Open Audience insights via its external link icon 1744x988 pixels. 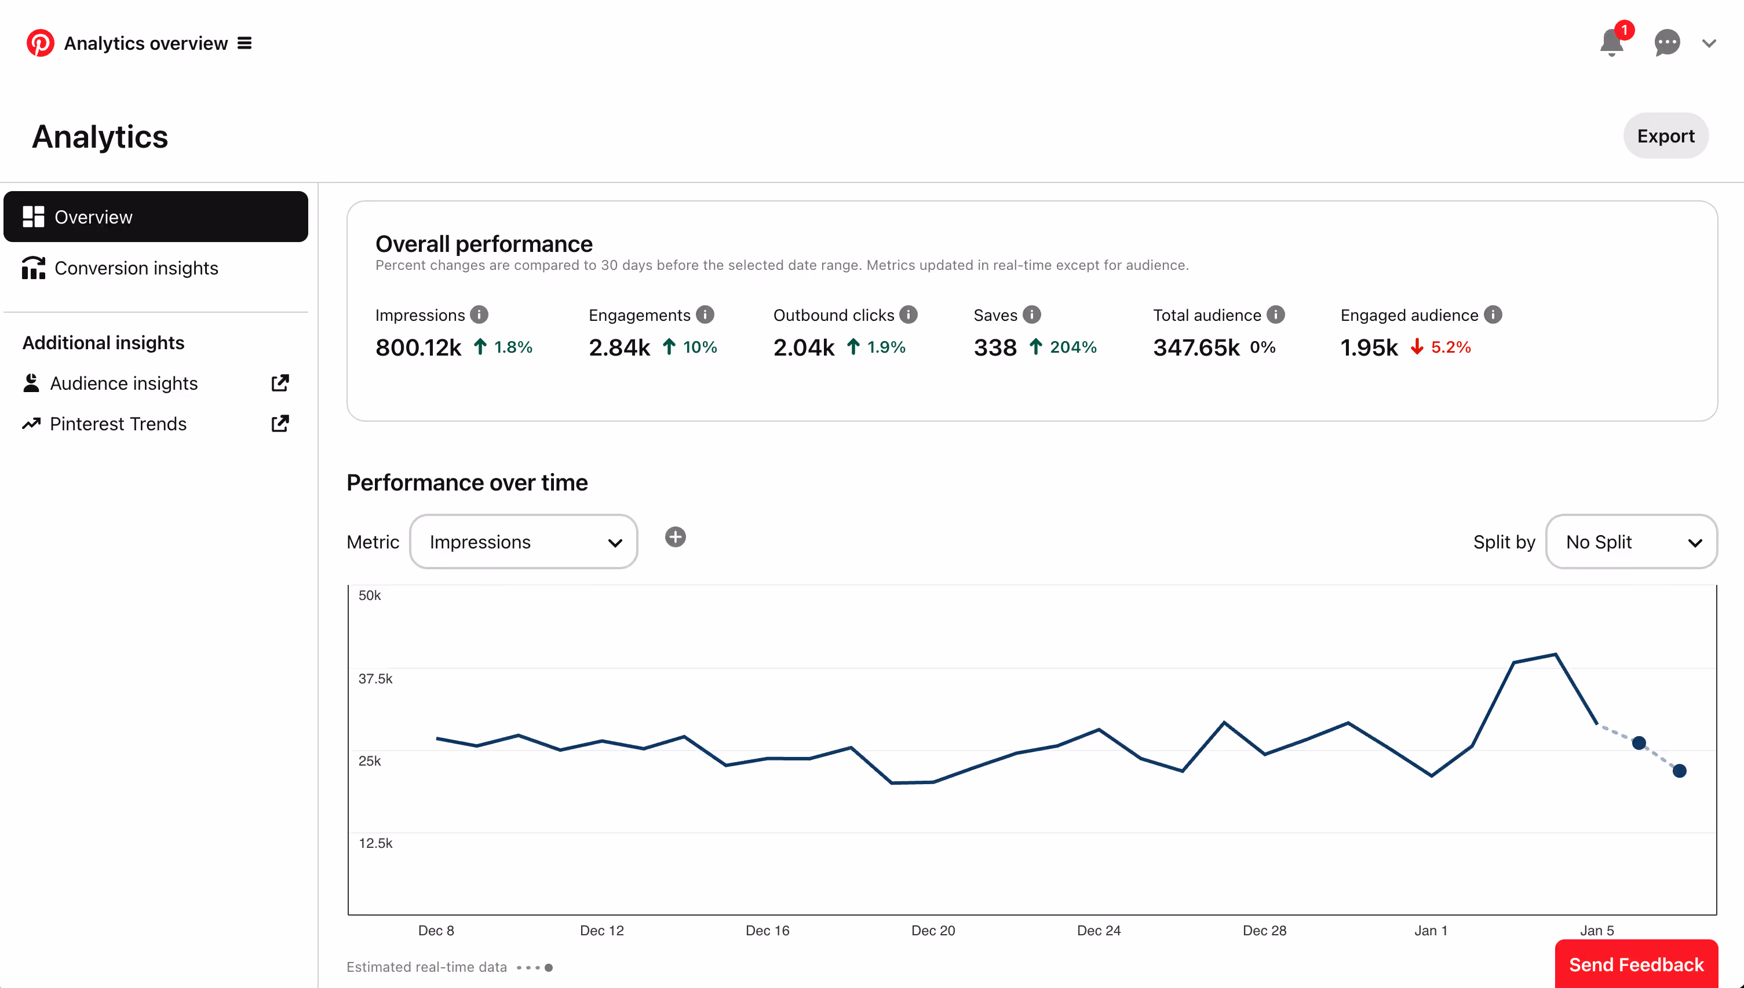click(280, 383)
